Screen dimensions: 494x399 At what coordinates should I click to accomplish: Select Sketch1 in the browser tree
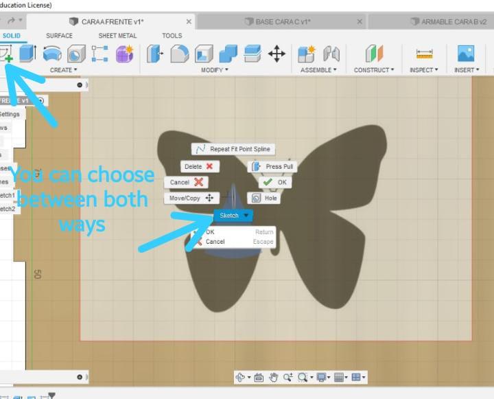(7, 195)
